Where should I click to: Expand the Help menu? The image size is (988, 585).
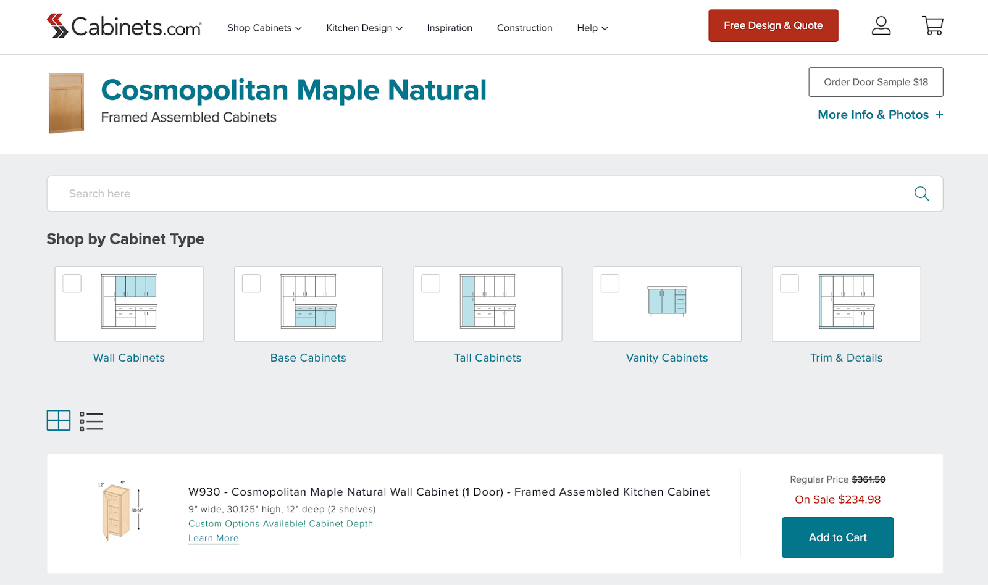[x=592, y=28]
